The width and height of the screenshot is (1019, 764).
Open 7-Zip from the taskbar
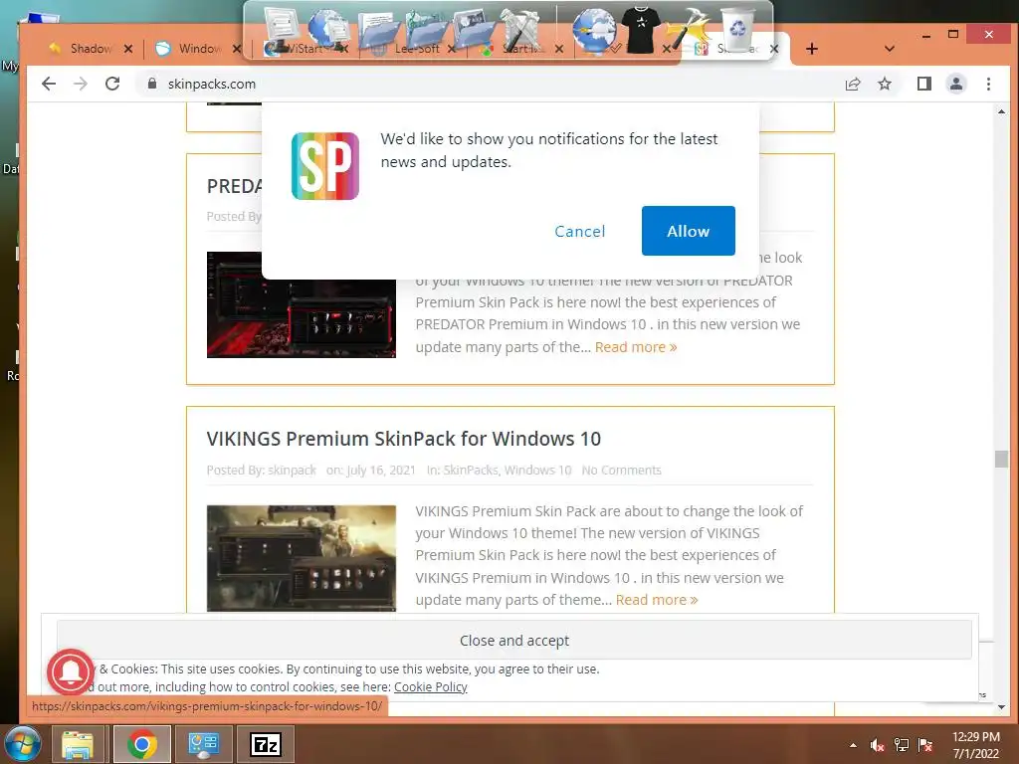[x=266, y=744]
